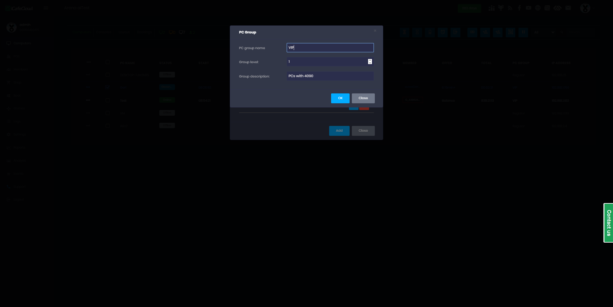Open POS in the sidebar
Screen dimensions: 613x307
[13, 56]
